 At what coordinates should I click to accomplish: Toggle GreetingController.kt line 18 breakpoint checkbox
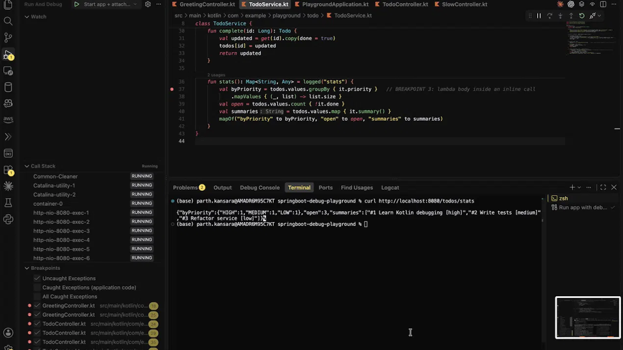[37, 306]
